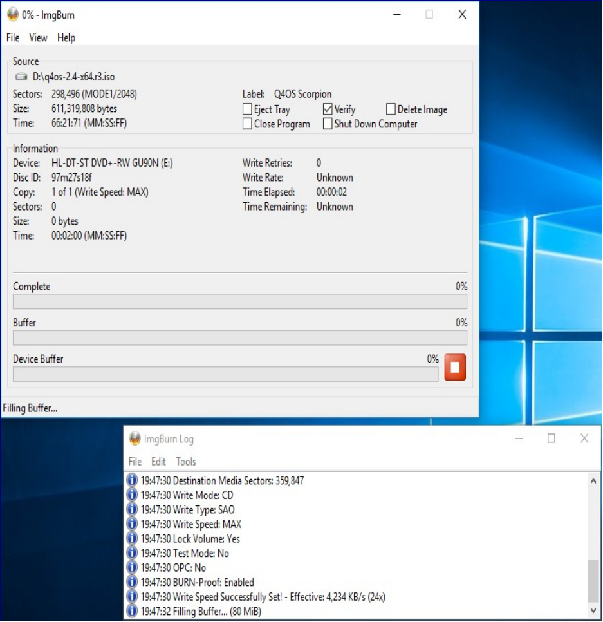Click the red stop burn button
Screen dimensions: 603x622
coord(455,368)
